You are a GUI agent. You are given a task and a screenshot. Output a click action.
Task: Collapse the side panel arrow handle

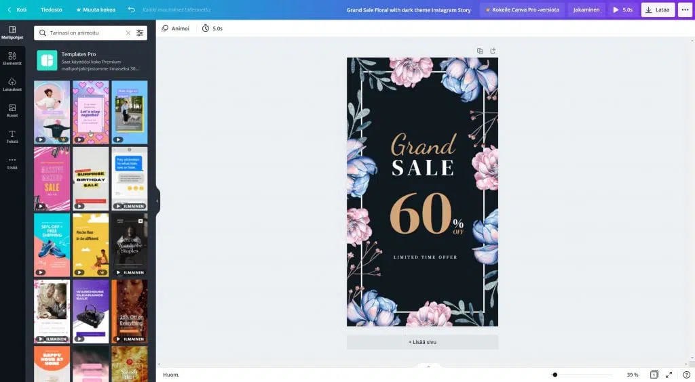point(157,201)
